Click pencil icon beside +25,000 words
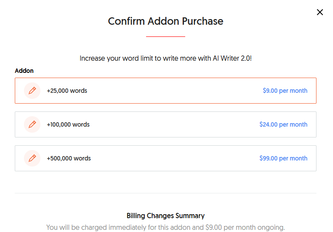 coord(32,91)
